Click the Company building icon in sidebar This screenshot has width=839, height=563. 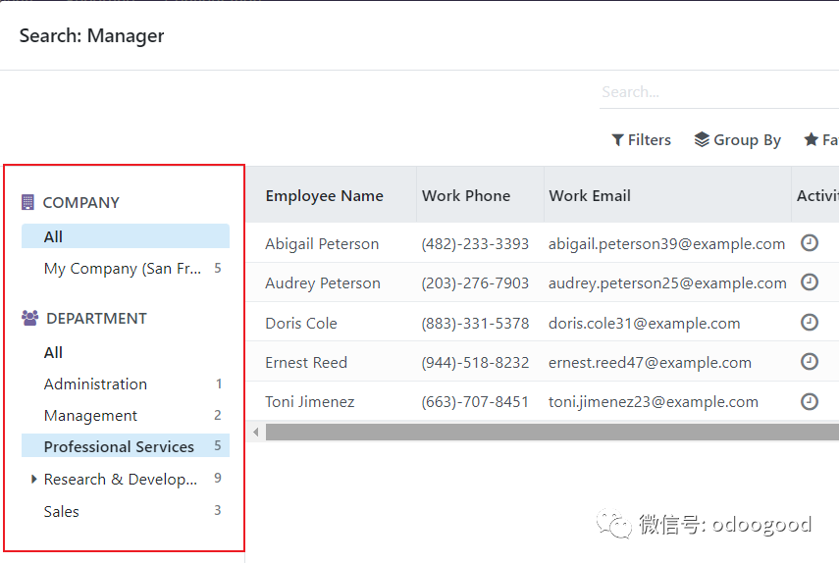[x=27, y=202]
